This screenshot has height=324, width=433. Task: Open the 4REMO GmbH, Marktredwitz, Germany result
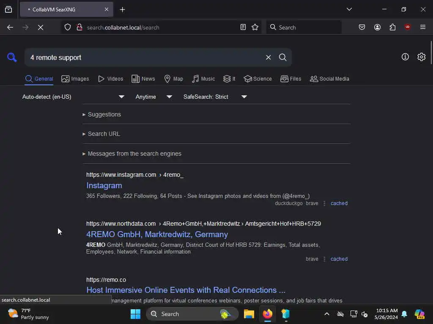click(157, 234)
